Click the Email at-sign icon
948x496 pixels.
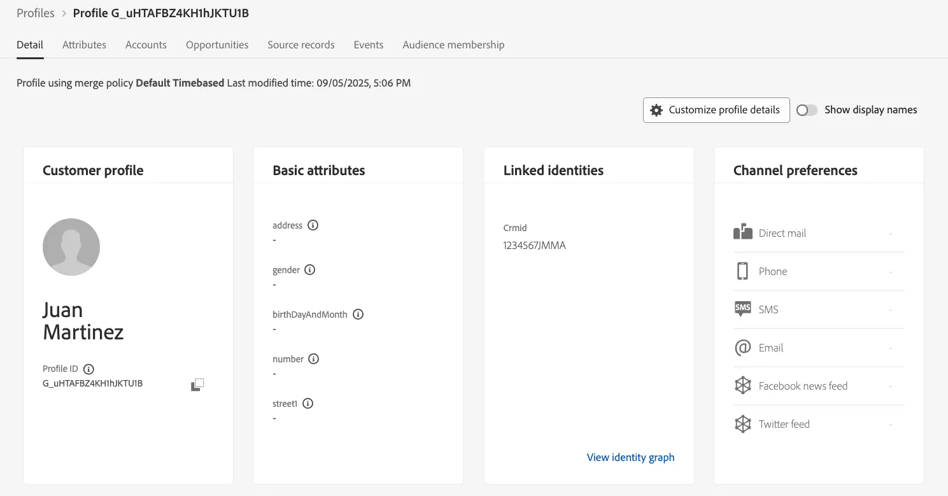pyautogui.click(x=742, y=348)
